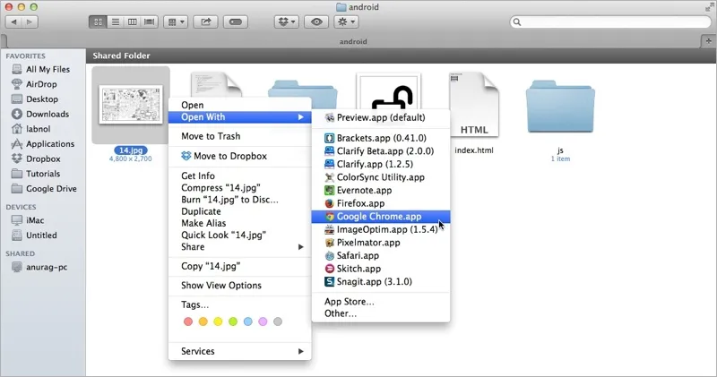Choose Get Info
The width and height of the screenshot is (717, 377).
(x=239, y=176)
